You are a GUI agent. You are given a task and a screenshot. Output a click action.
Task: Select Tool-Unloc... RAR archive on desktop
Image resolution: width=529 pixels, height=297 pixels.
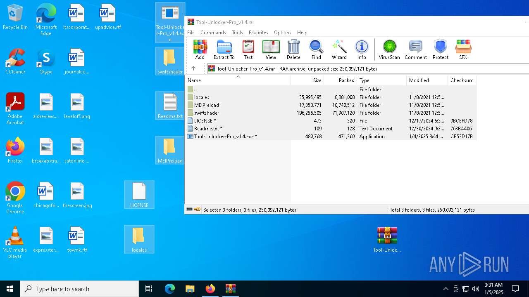coord(387,239)
